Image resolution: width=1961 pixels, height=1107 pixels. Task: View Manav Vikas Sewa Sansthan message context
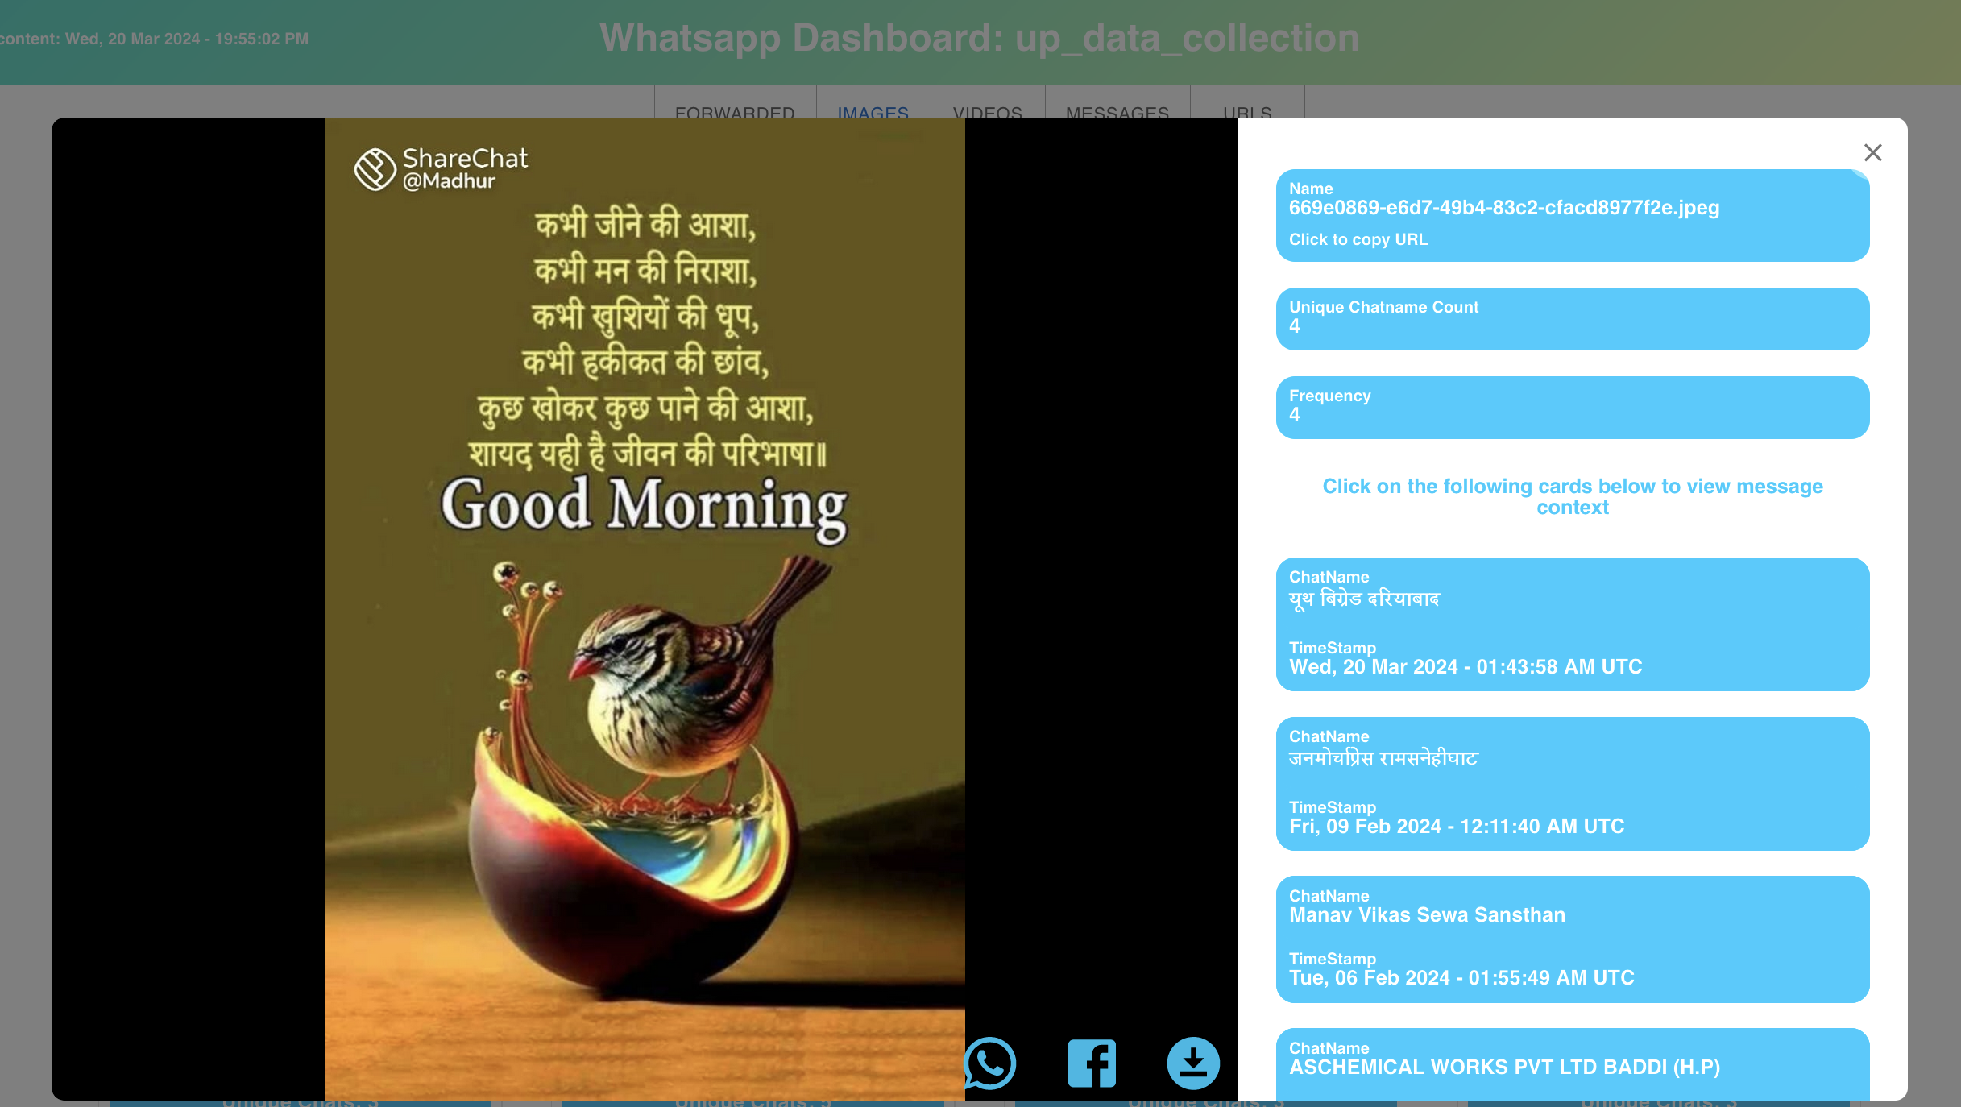pyautogui.click(x=1572, y=939)
